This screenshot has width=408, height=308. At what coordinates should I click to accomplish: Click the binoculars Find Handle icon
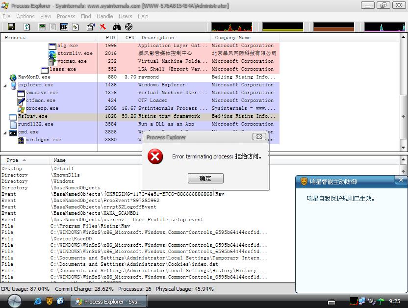click(x=117, y=27)
